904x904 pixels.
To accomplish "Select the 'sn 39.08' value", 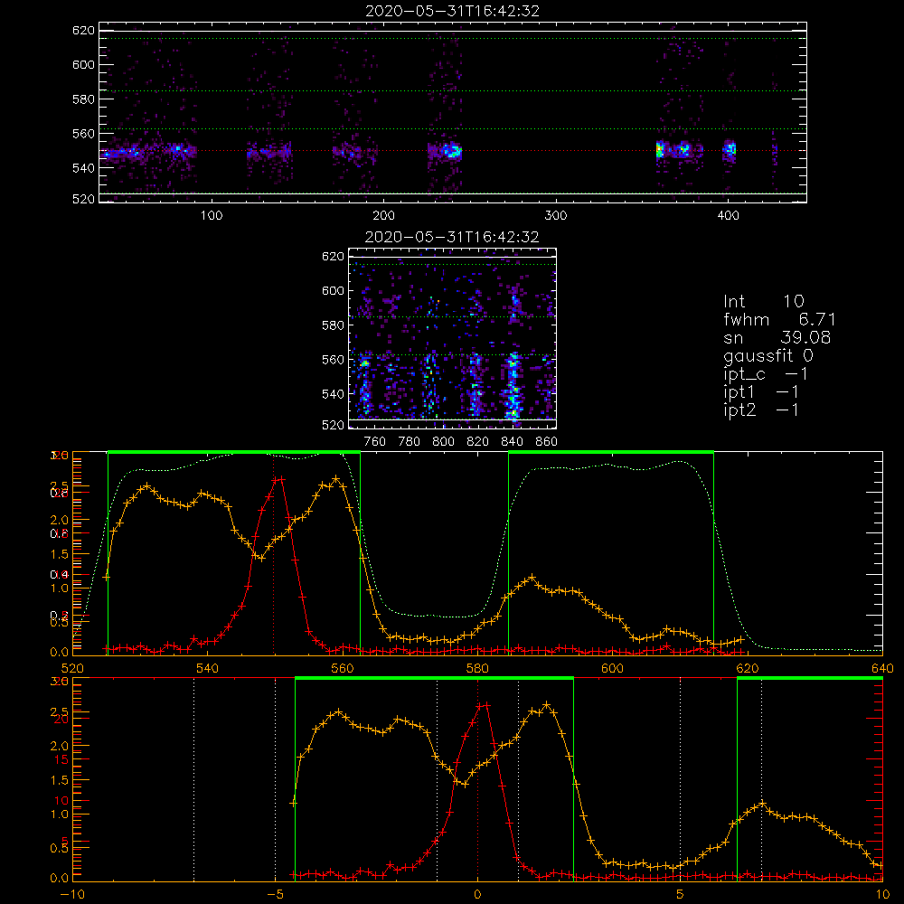I will pyautogui.click(x=777, y=337).
